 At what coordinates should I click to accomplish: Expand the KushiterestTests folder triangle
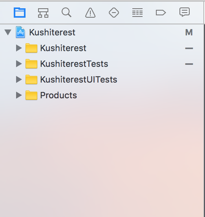(19, 64)
